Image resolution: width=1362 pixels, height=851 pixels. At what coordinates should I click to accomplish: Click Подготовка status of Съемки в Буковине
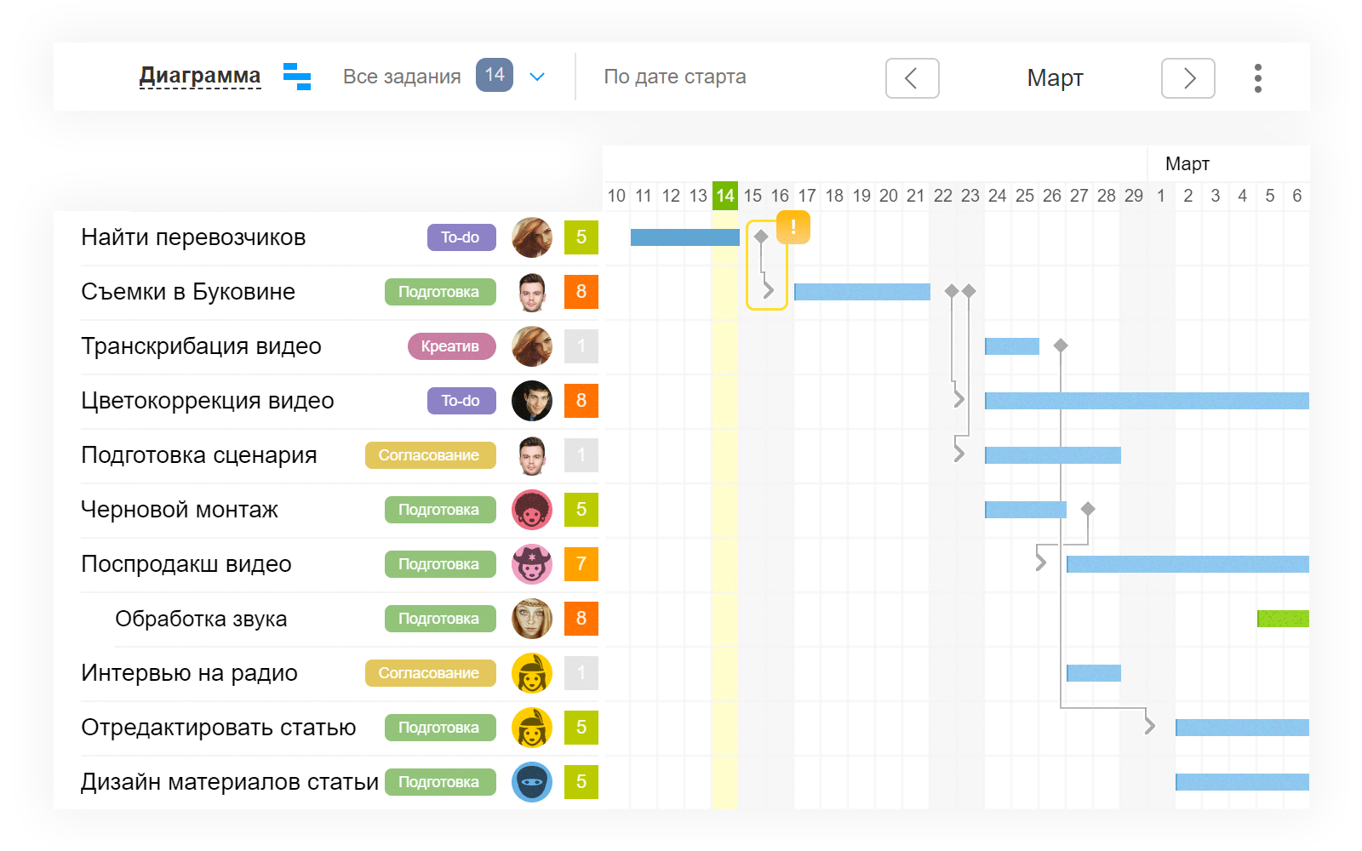pos(440,292)
